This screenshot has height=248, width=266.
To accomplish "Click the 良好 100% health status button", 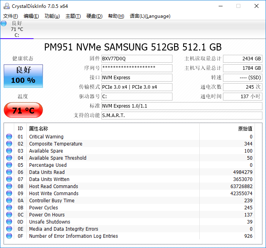I will tap(23, 76).
